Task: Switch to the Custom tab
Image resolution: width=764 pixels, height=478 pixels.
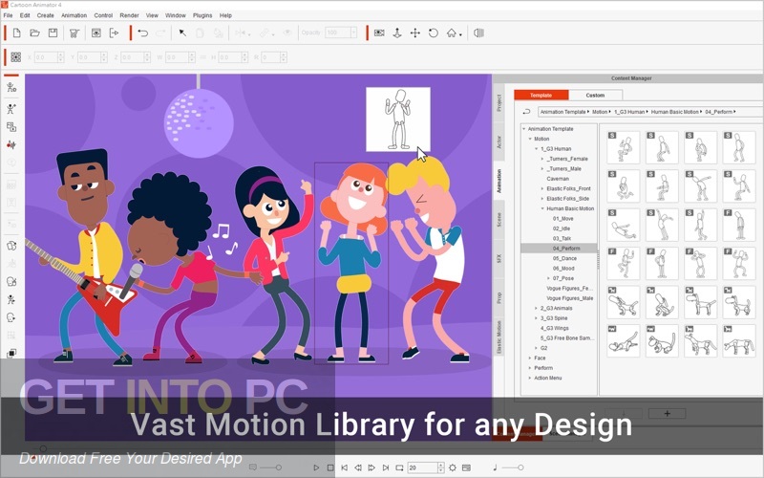Action: [595, 95]
